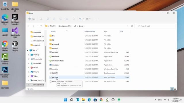Switch to details view button
Screen dimensions: 184x103
[172, 89]
